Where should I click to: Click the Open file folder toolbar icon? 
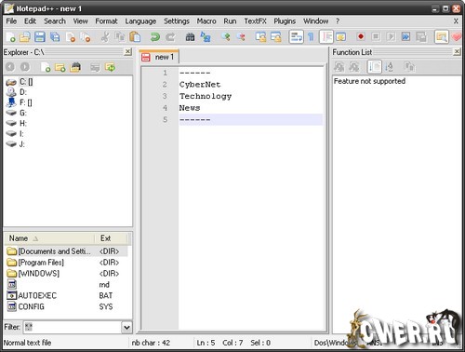coord(25,36)
